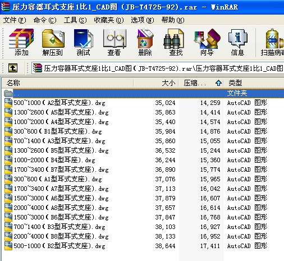The image size is (284, 261).
Task: Select file 2000~4000 (B8型耳式支座).dwg
Action: 61,236
